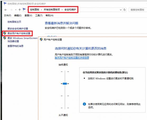Click shield icon beside Windows SmartScreen link

(5, 38)
